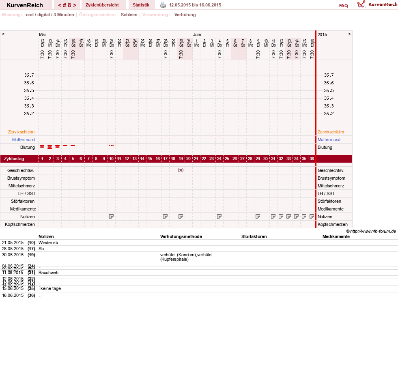Click cycle day 36 in Zyklustag bar

tap(312, 159)
